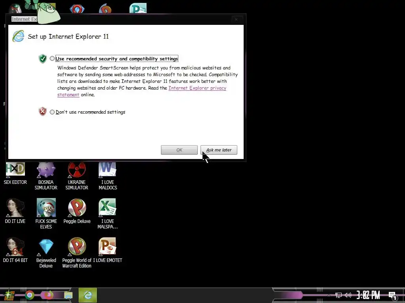Open the notification center icon
The height and width of the screenshot is (303, 405).
[x=393, y=296]
